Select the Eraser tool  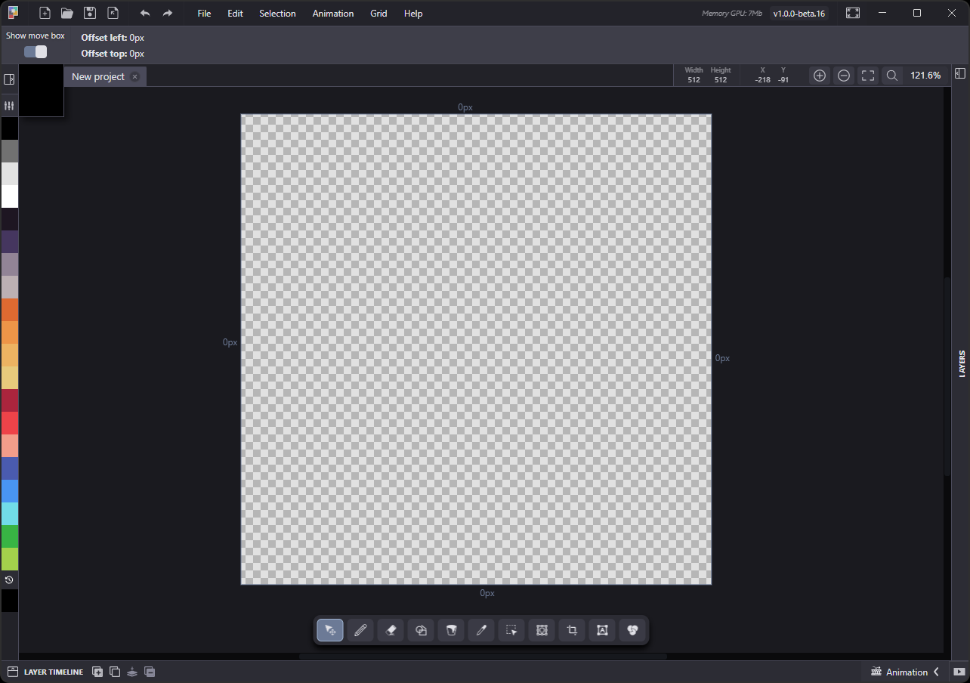click(x=391, y=630)
